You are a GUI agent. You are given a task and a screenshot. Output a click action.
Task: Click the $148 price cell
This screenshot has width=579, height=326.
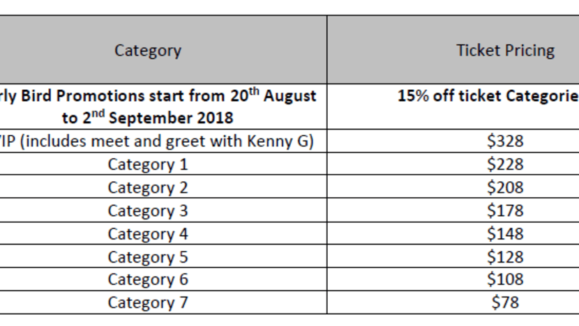point(453,233)
